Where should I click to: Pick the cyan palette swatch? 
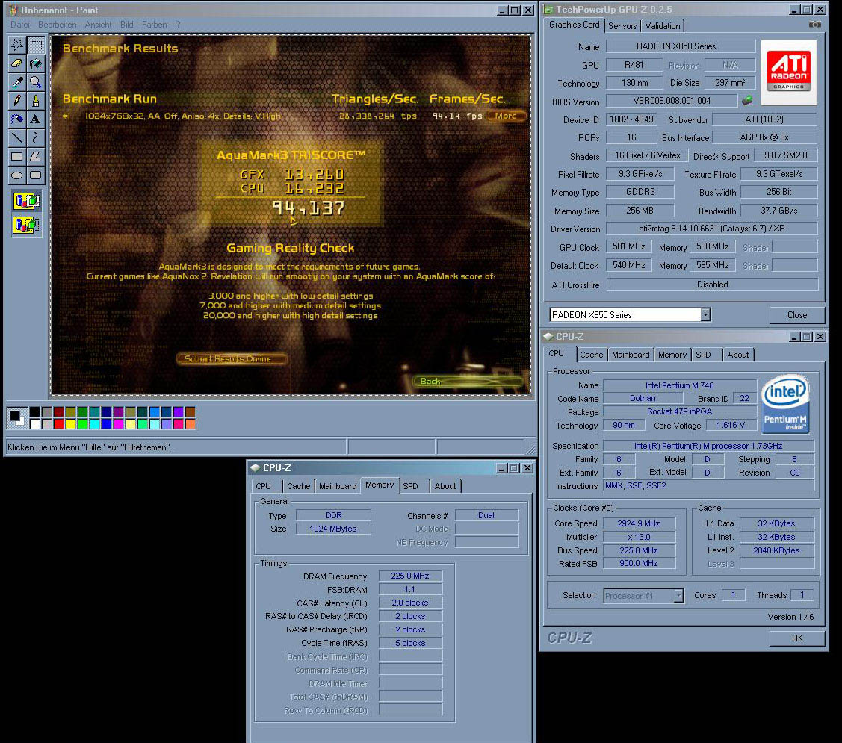(94, 424)
